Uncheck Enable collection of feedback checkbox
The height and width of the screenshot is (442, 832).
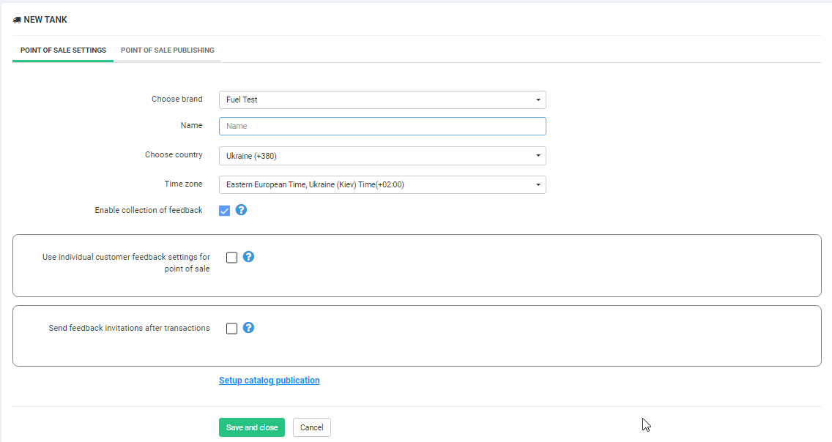[x=225, y=211]
